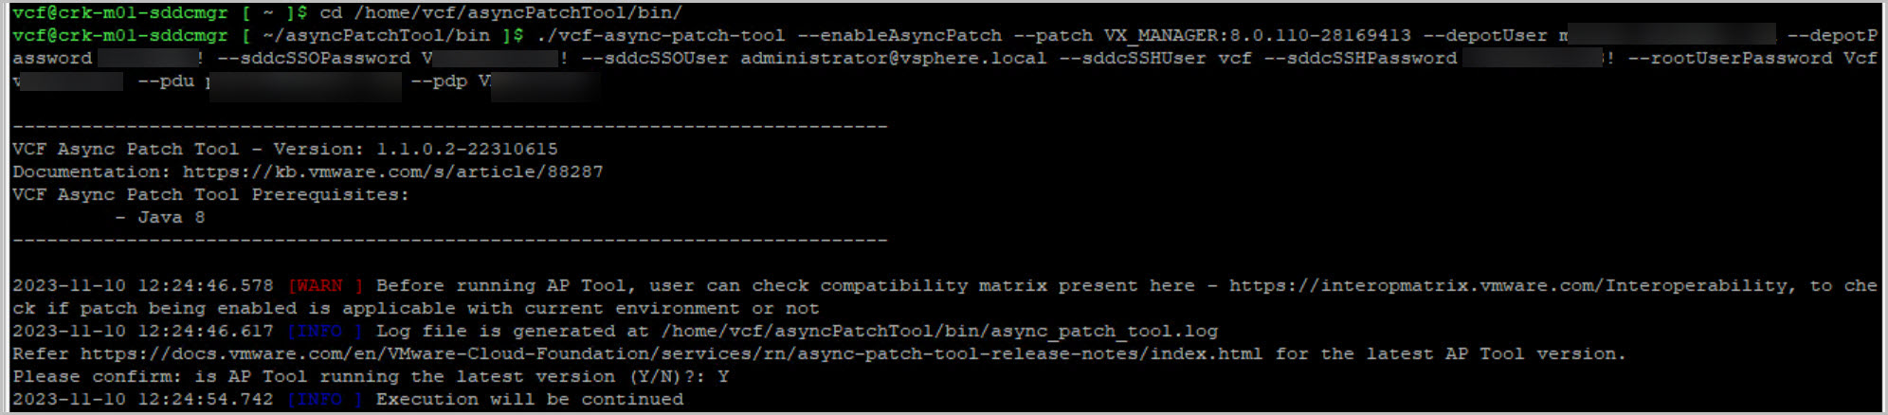This screenshot has height=415, width=1888.
Task: Click the --sddcSSOPassword option text
Action: tap(313, 58)
